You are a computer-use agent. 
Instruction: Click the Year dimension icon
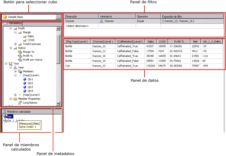(11, 64)
